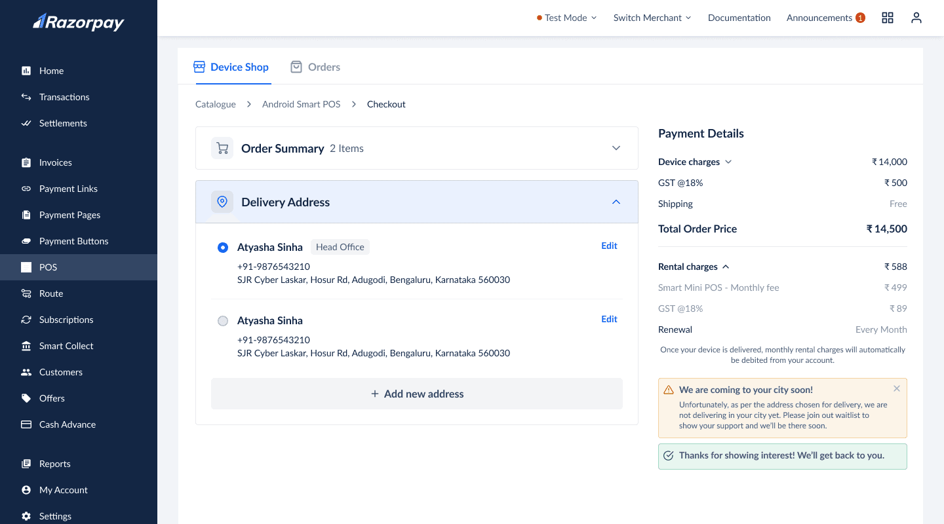Go to Android Smart POS breadcrumb

302,104
